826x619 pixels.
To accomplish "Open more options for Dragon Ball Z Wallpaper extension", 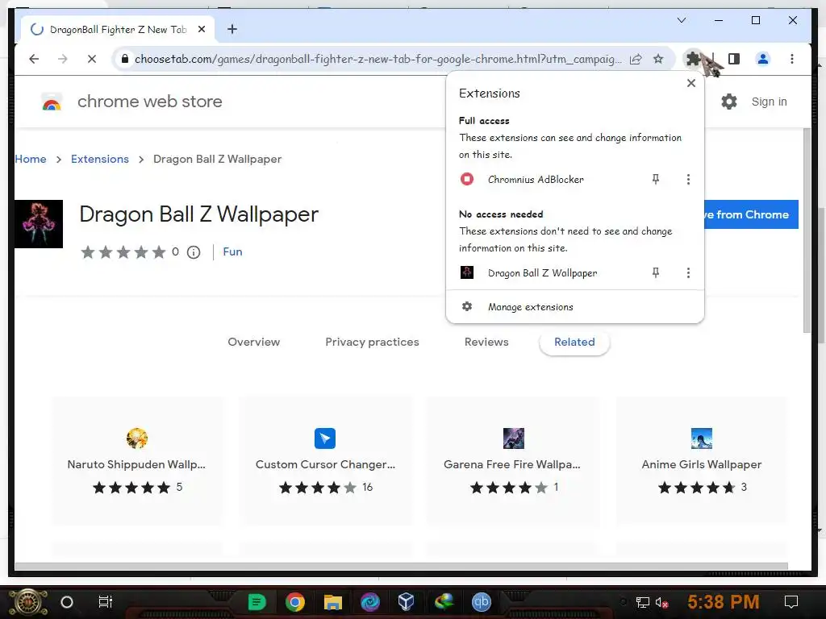I will [x=688, y=272].
